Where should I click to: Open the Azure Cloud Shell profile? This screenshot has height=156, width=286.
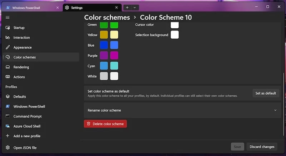tap(41, 126)
